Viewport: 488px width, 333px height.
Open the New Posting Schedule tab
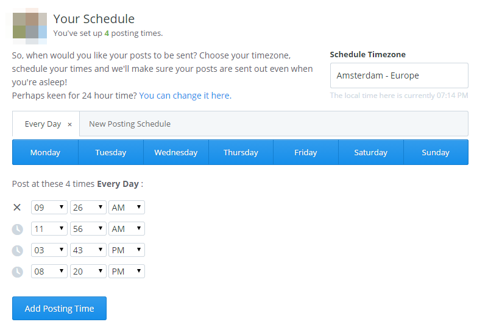tap(130, 124)
